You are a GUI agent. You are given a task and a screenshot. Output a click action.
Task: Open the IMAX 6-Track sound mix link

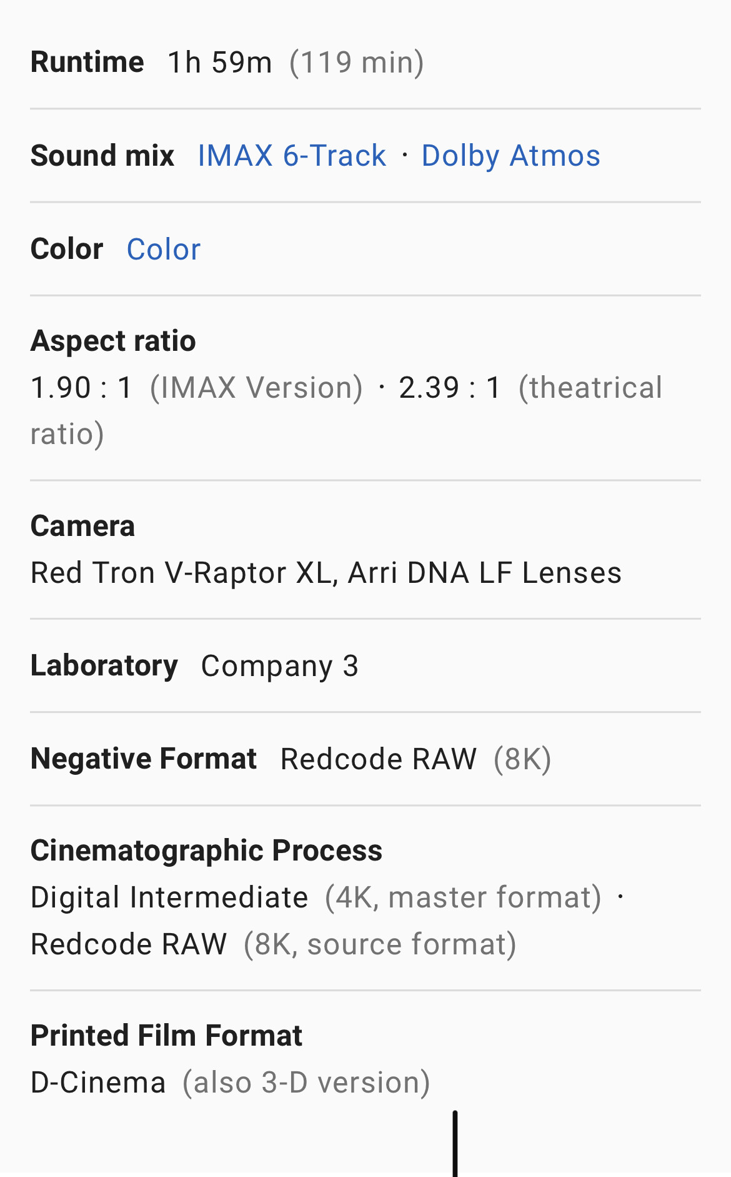coord(291,156)
